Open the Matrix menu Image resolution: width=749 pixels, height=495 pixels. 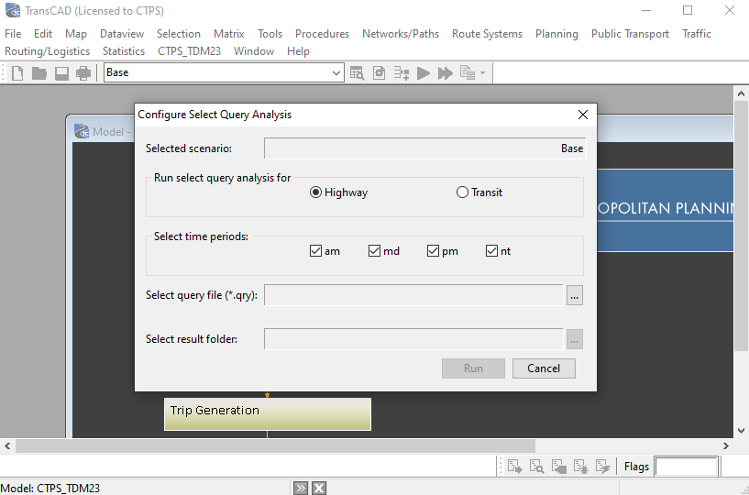pyautogui.click(x=229, y=34)
